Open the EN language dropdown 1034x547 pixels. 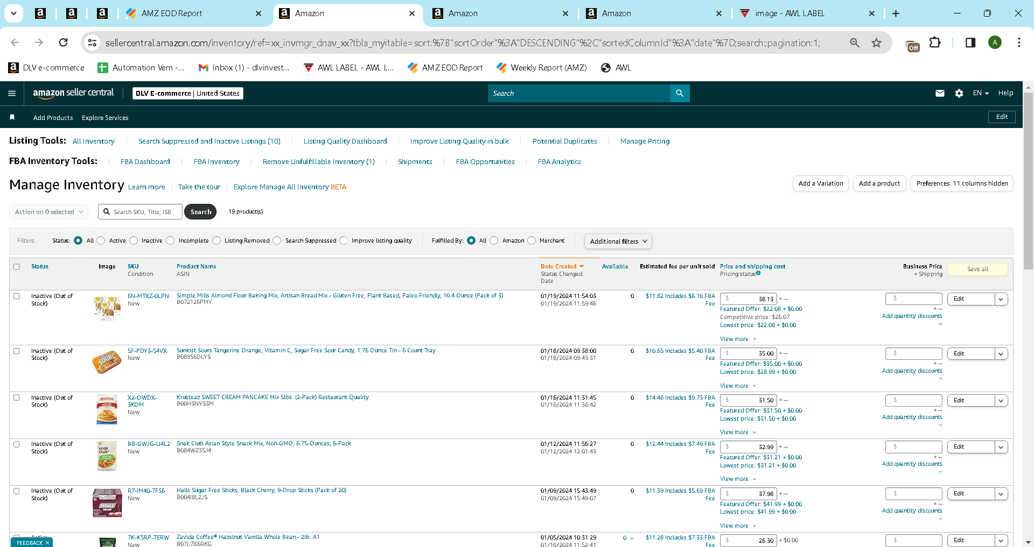click(981, 93)
